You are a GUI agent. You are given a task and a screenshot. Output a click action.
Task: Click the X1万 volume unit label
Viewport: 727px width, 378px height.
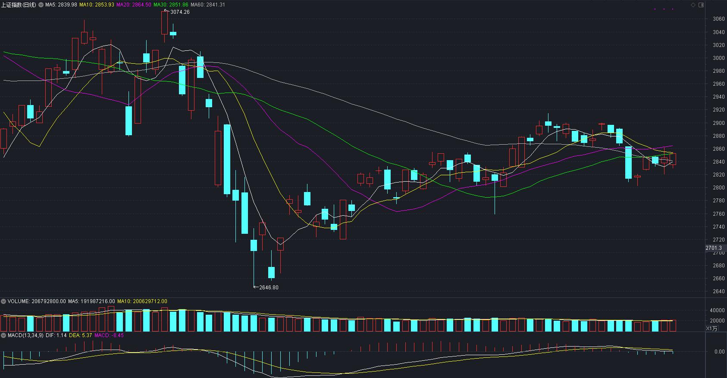click(712, 328)
